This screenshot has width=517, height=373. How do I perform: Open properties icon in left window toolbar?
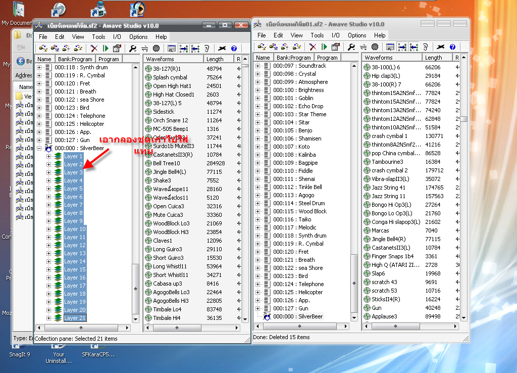[117, 49]
